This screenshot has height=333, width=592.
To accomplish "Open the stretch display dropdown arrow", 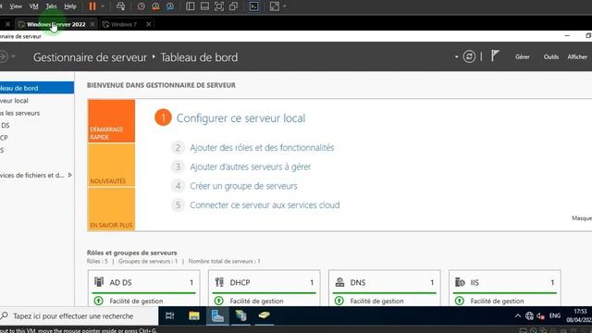I will pyautogui.click(x=285, y=6).
